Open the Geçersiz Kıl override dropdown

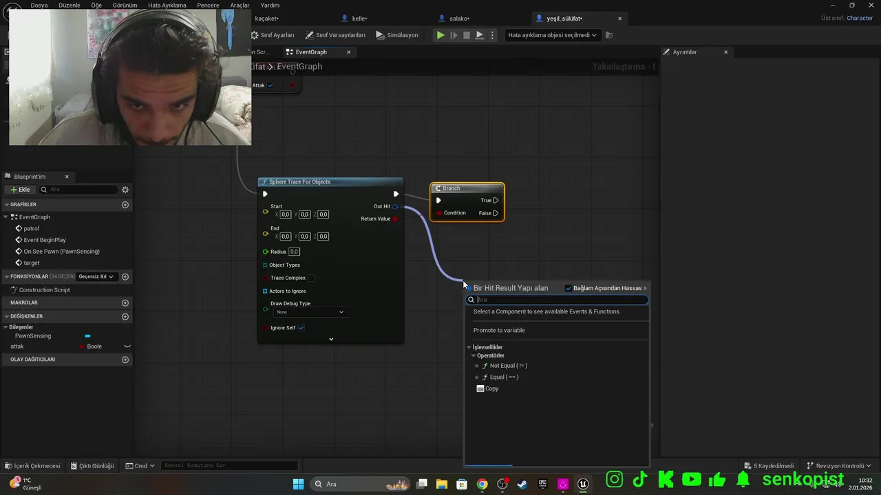point(96,276)
